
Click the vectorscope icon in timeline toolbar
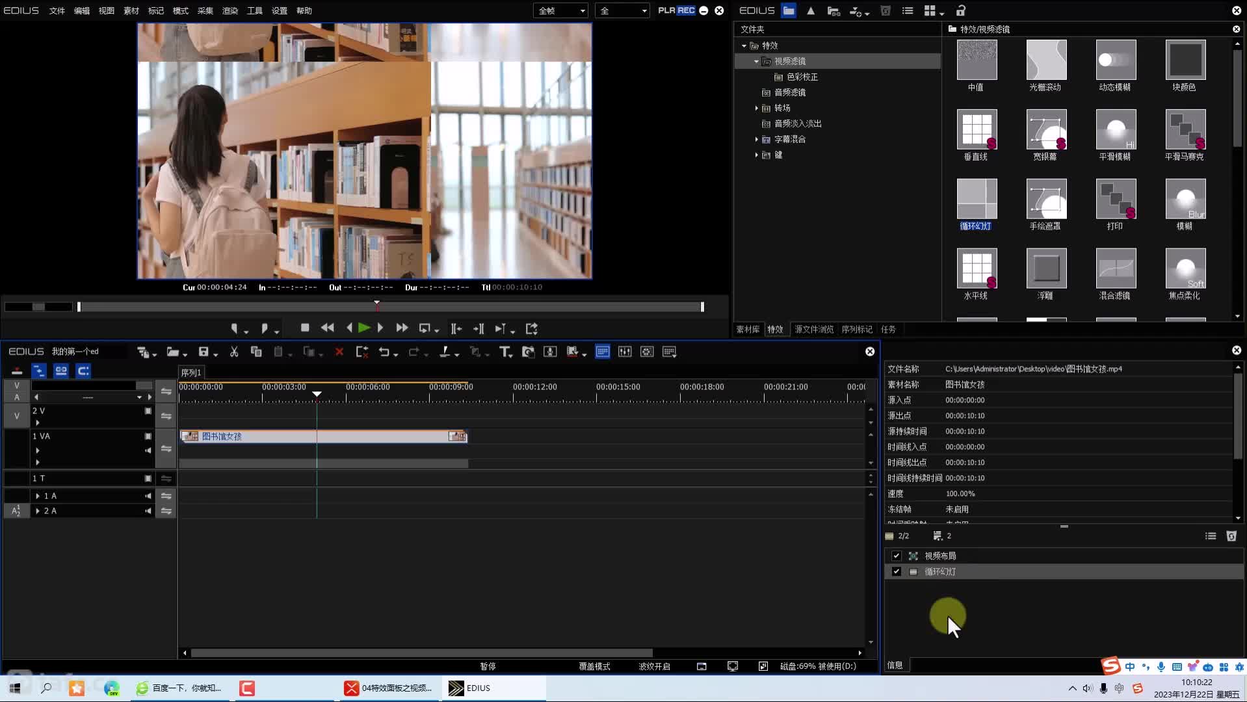(x=647, y=352)
